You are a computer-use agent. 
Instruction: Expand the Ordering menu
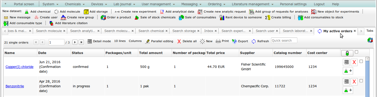[217, 4]
